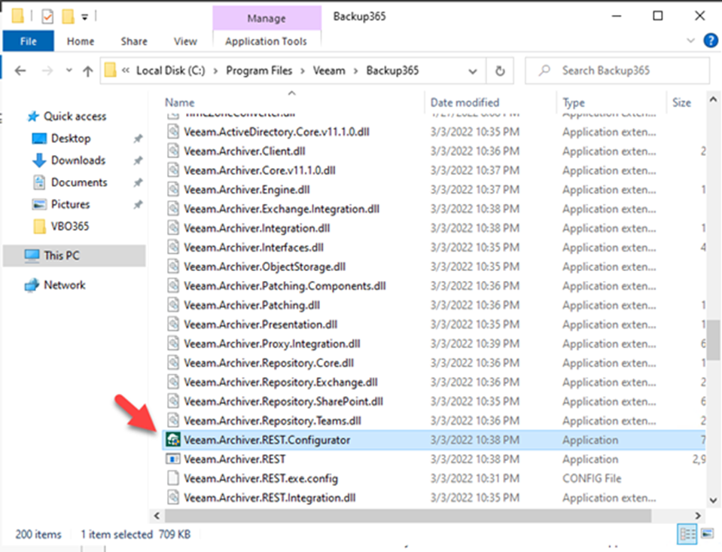Click Properties icon in quick access toolbar
Viewport: 722px width, 552px height.
47,17
